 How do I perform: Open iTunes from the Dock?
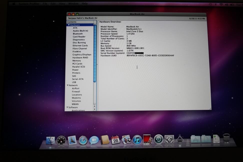point(137,139)
